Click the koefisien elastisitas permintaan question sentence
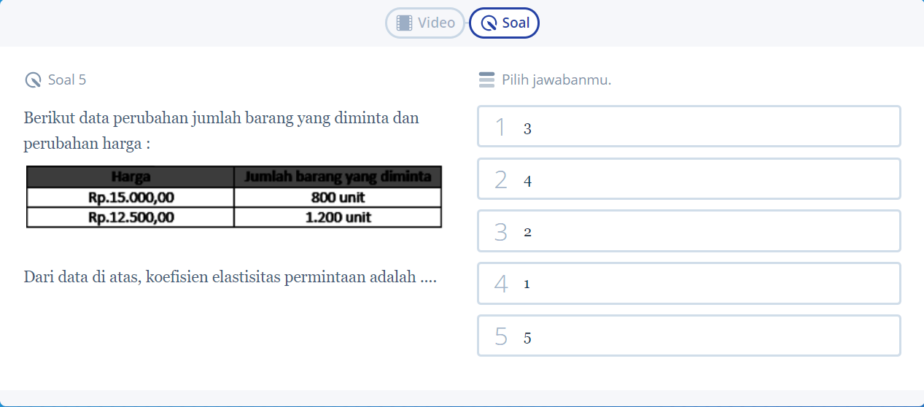This screenshot has height=407, width=924. (230, 277)
